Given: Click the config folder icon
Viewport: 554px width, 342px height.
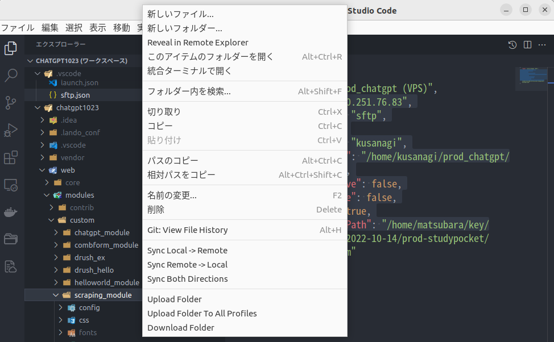Looking at the screenshot, I should (71, 308).
